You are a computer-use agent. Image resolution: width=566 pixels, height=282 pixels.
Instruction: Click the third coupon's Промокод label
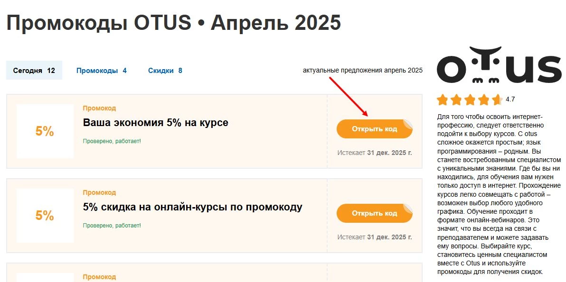pyautogui.click(x=100, y=277)
